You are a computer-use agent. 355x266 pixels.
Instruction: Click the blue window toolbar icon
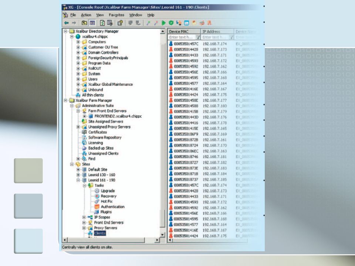(186, 23)
